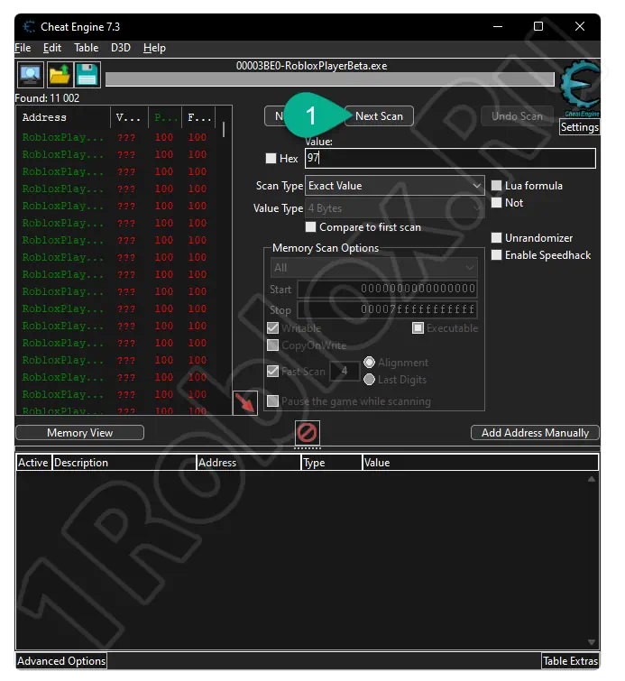The width and height of the screenshot is (625, 681).
Task: Open Memory View
Action: point(80,433)
